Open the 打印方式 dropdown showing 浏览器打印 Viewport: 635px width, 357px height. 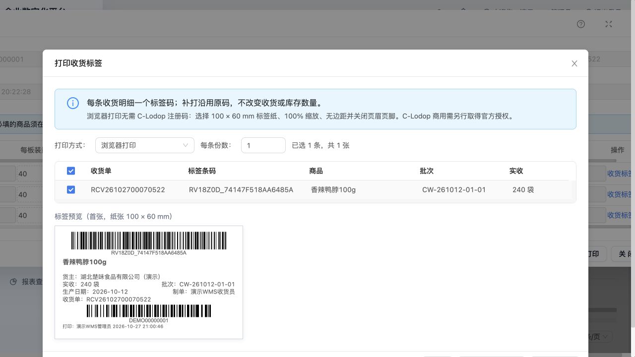145,145
